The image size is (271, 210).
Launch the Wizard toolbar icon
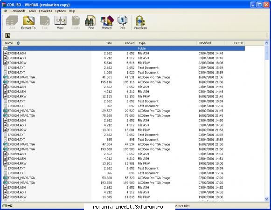(107, 20)
